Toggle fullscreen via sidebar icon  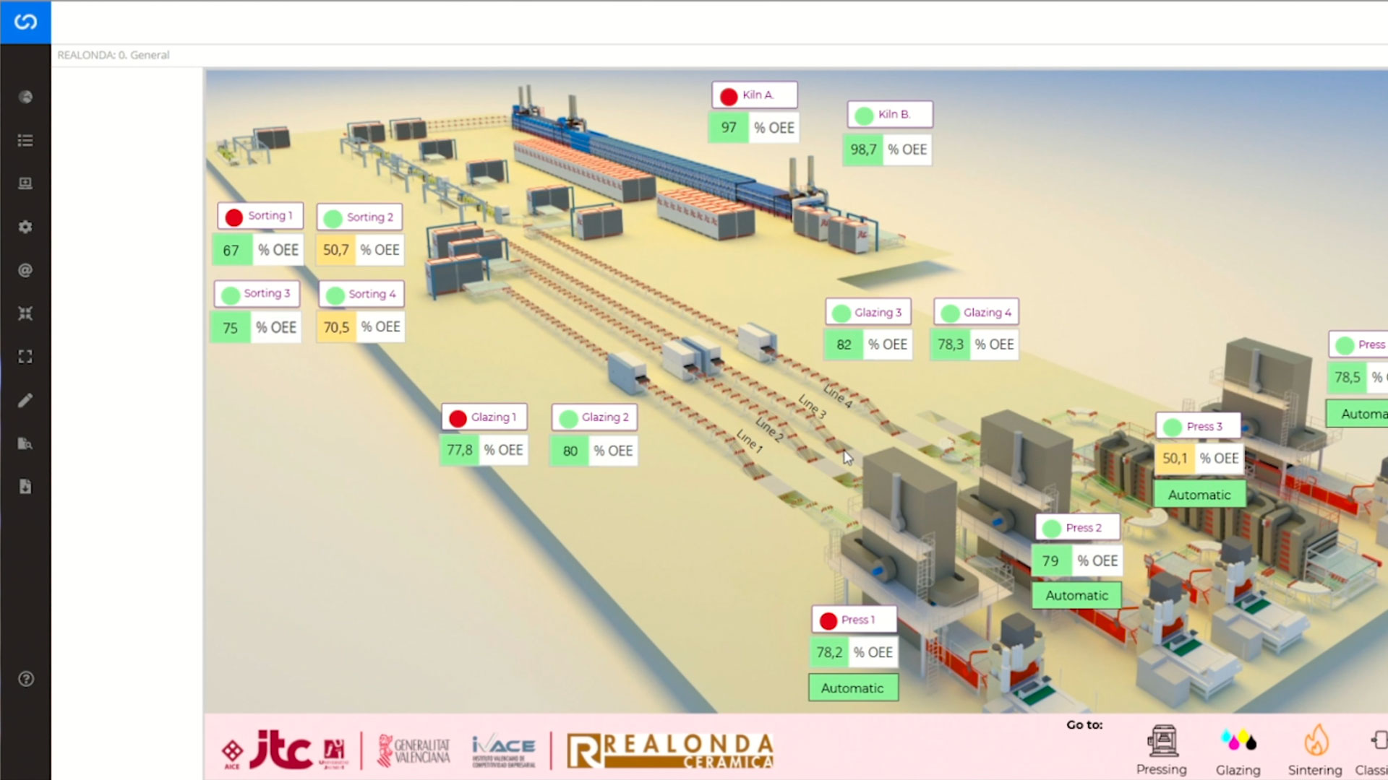(x=25, y=357)
